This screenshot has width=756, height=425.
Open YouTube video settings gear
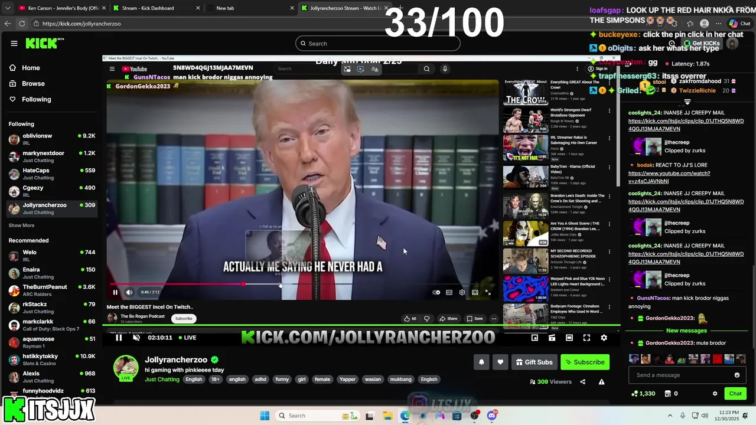click(462, 292)
